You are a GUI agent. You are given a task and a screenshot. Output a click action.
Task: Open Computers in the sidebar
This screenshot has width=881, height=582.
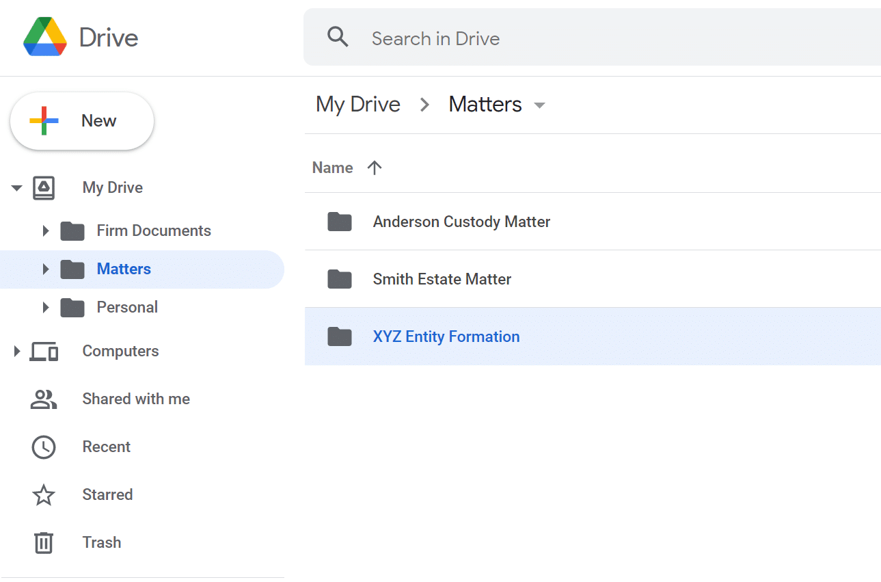(120, 352)
